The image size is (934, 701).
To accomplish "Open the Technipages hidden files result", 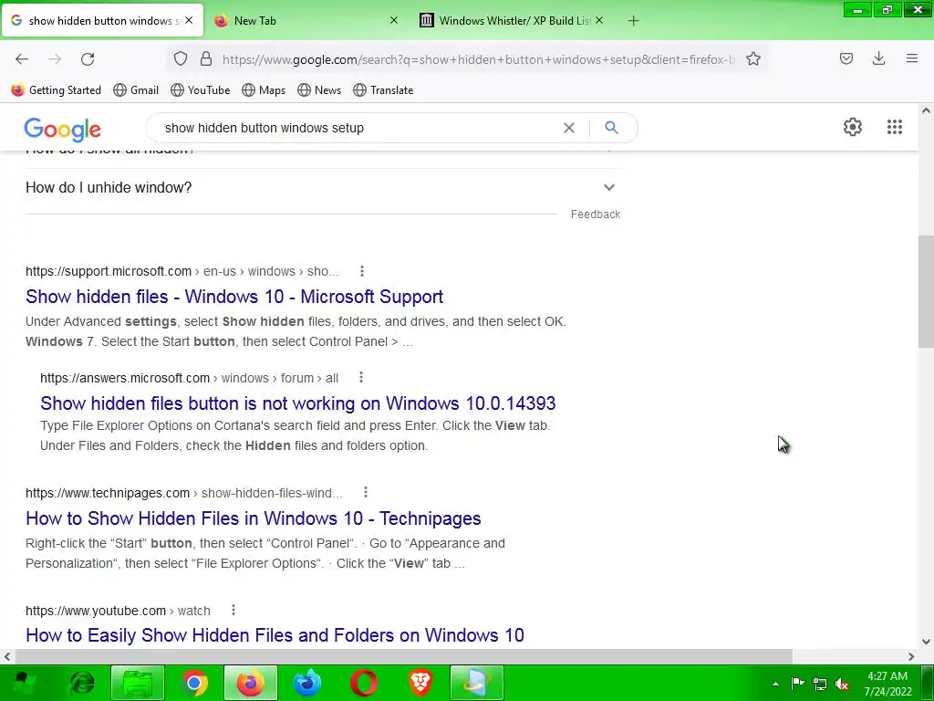I will coord(254,518).
